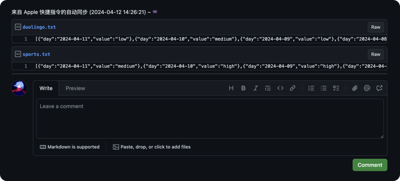The height and width of the screenshot is (181, 400).
Task: Switch to the Preview tab
Action: coord(75,88)
